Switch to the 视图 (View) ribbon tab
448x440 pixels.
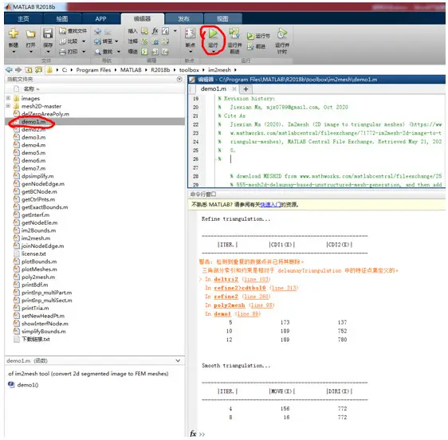[x=222, y=19]
